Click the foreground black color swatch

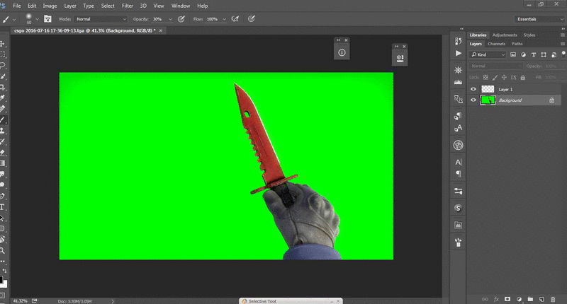point(1,279)
